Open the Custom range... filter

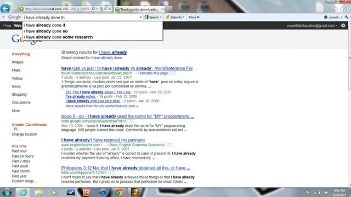[x=24, y=181]
